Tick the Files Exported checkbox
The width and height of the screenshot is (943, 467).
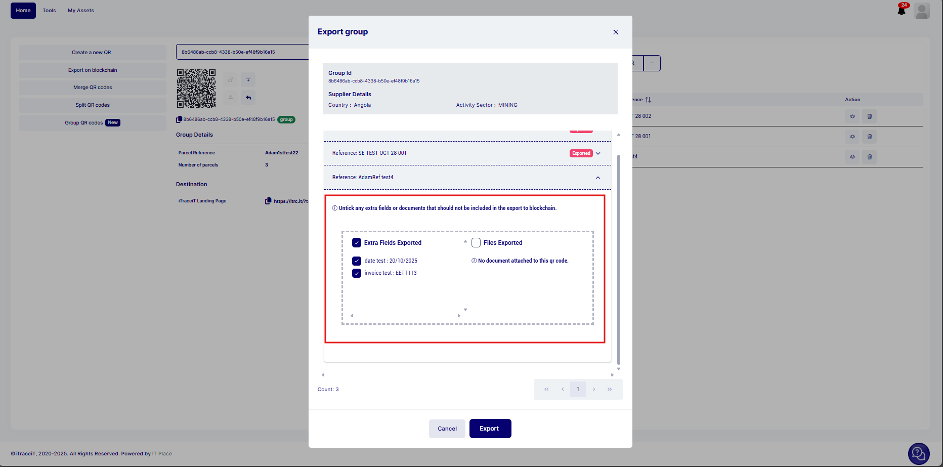pyautogui.click(x=476, y=243)
